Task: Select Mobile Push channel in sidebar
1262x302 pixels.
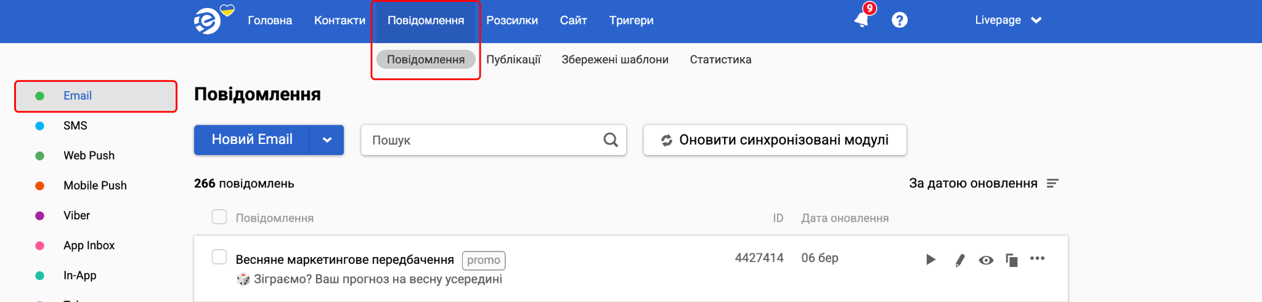Action: coord(96,186)
